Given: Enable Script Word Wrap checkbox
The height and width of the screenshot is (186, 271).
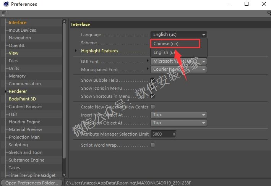Looking at the screenshot, I should coord(153,145).
